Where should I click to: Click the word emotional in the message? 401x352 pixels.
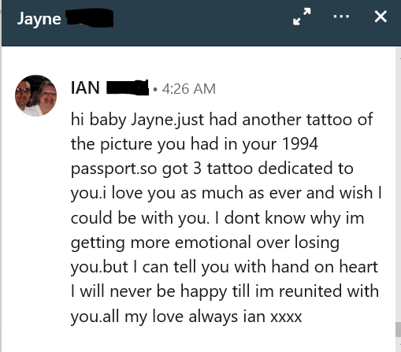213,242
